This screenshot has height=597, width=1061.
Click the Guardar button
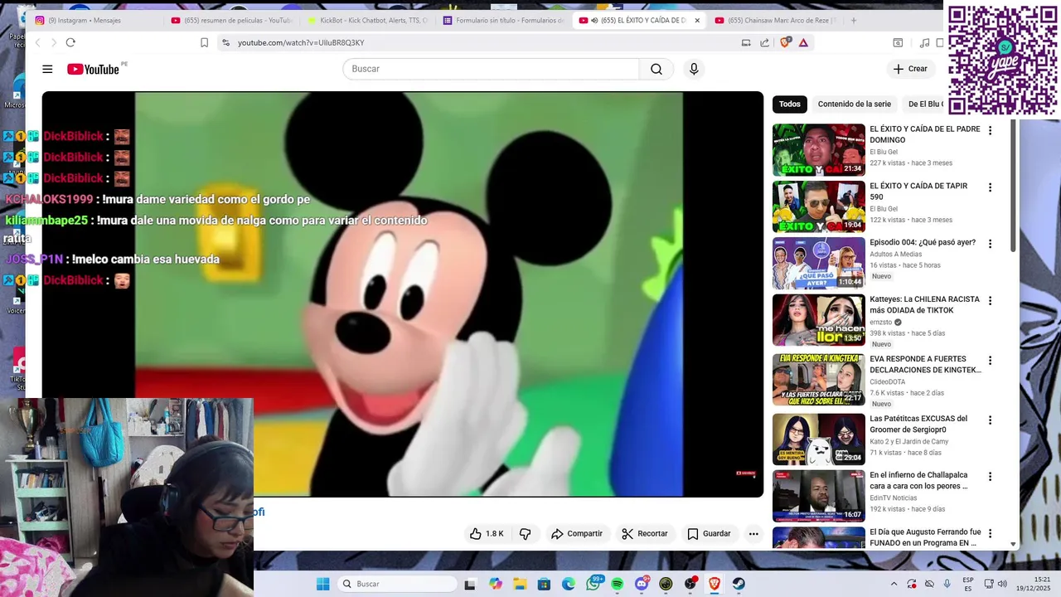click(710, 534)
